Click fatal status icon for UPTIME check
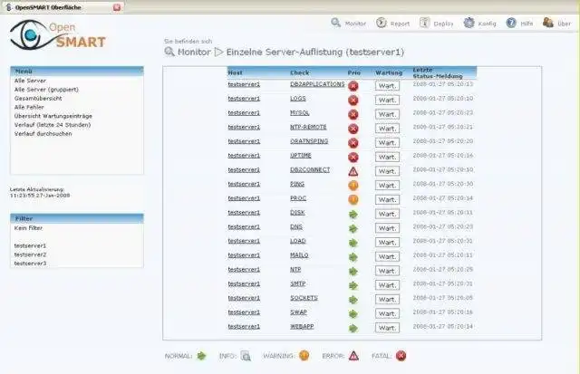 point(353,157)
